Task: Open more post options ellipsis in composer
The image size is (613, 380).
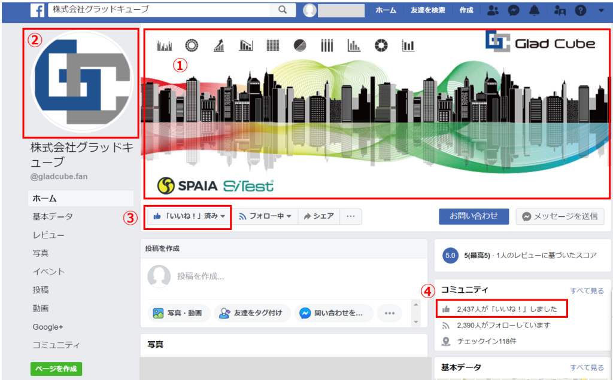Action: pyautogui.click(x=389, y=313)
